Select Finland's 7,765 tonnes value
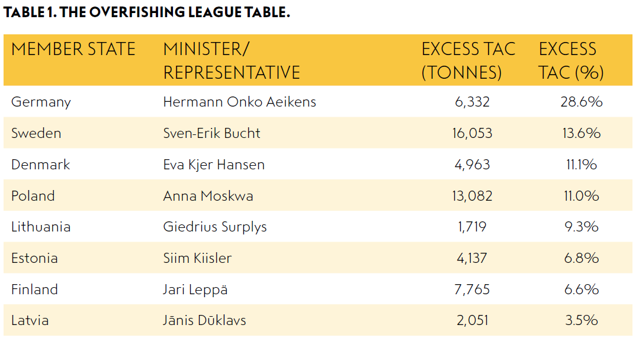Viewport: 639px width, 341px height. (472, 289)
